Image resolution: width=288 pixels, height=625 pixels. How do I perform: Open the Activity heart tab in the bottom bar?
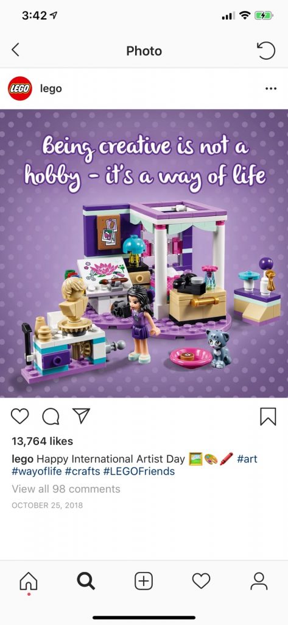[202, 581]
